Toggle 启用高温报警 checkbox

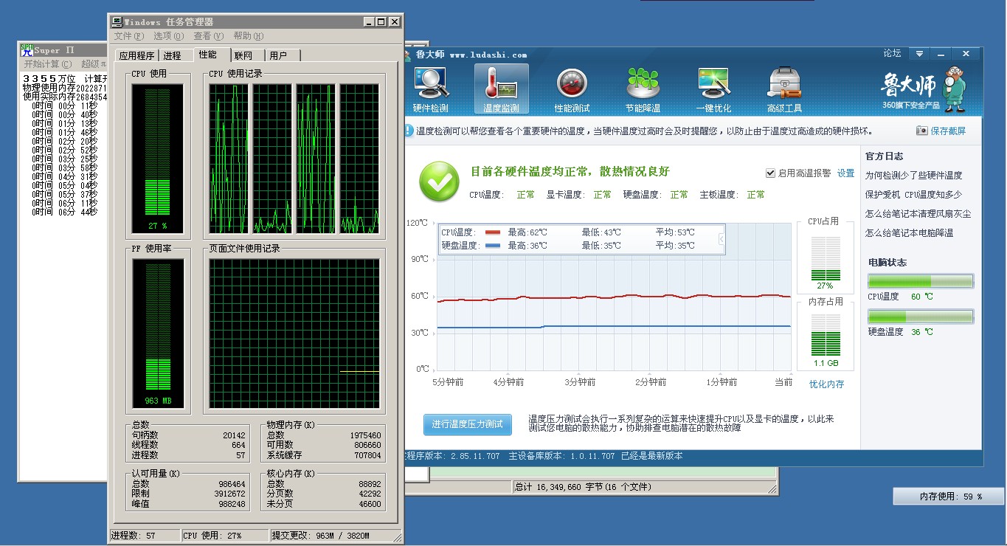tap(771, 173)
